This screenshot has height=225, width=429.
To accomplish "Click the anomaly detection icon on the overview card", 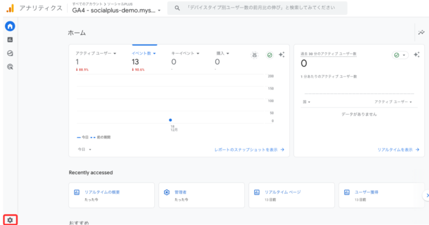I will click(x=256, y=55).
